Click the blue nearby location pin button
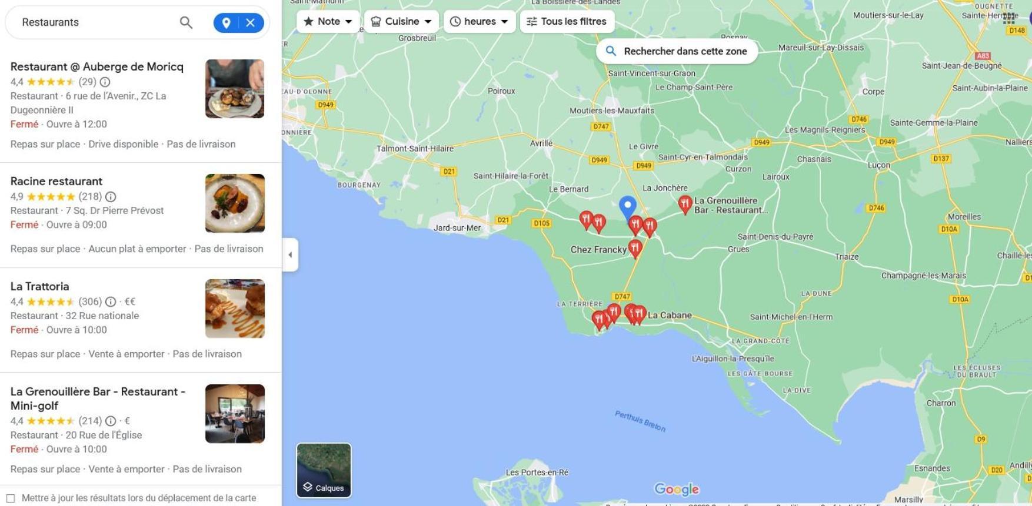This screenshot has height=506, width=1032. click(x=226, y=23)
